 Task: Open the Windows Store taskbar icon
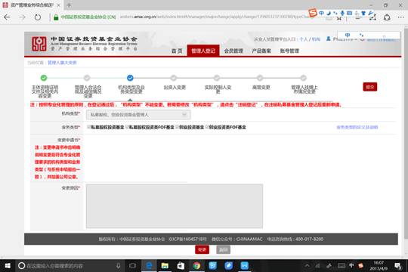(181, 265)
